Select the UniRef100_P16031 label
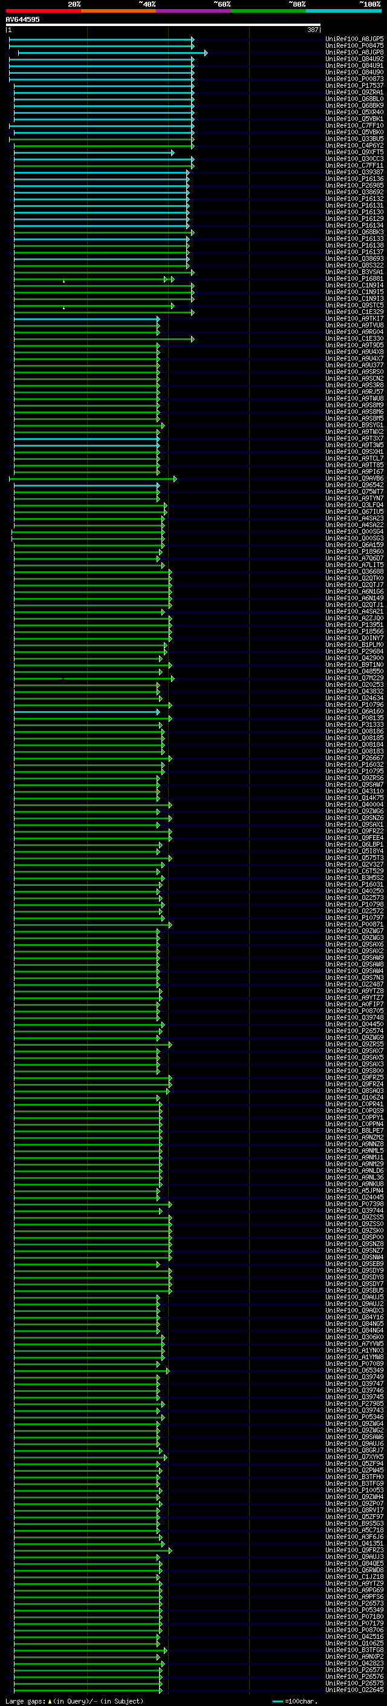Screen dimensions: 387x1706 [354, 884]
